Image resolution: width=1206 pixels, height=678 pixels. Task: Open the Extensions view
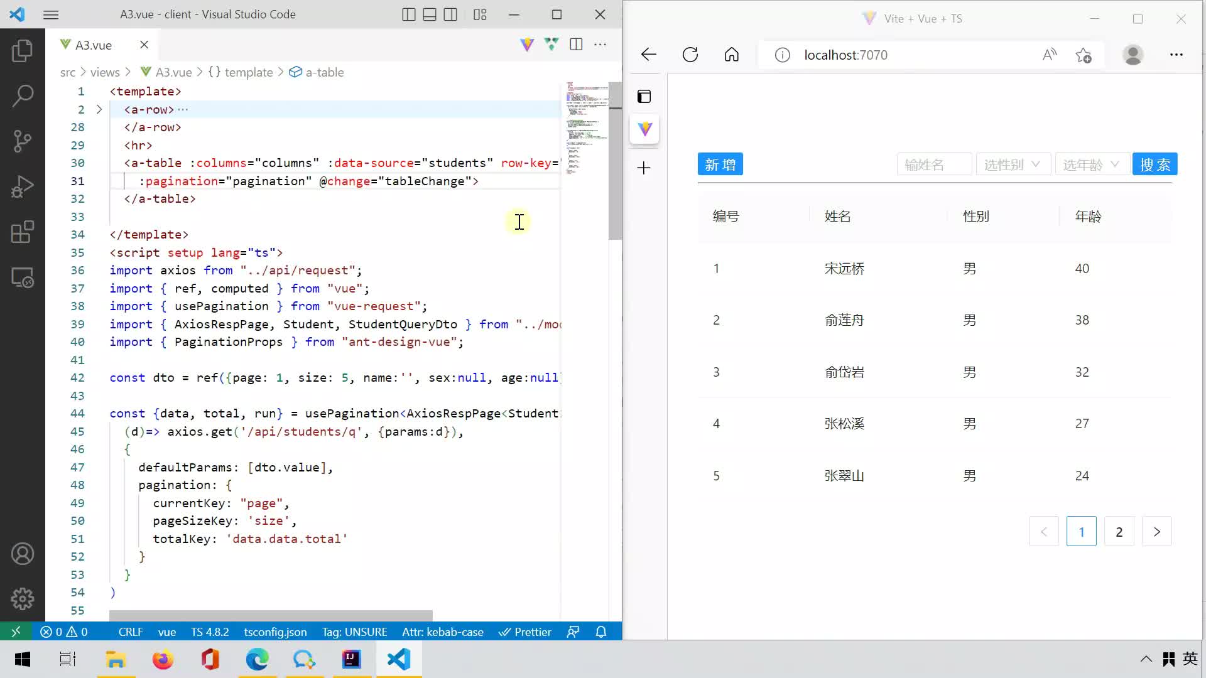pos(23,232)
